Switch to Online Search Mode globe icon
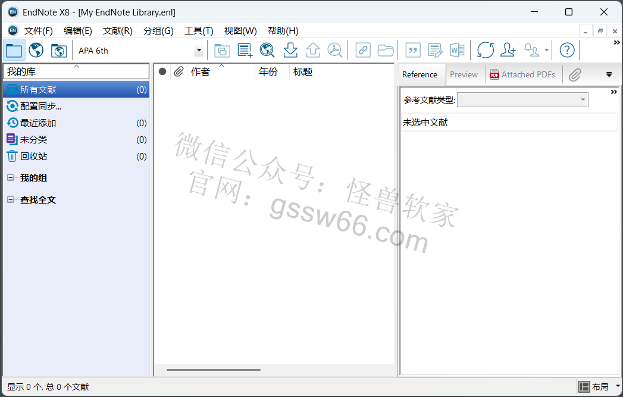 click(x=36, y=51)
